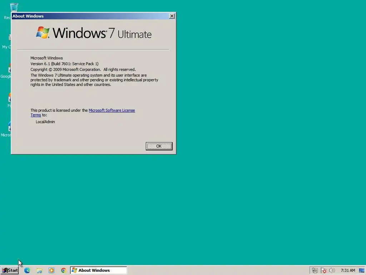366x275 pixels.
Task: Click the Windows 7 Ultimate logo flag
Action: click(x=43, y=33)
